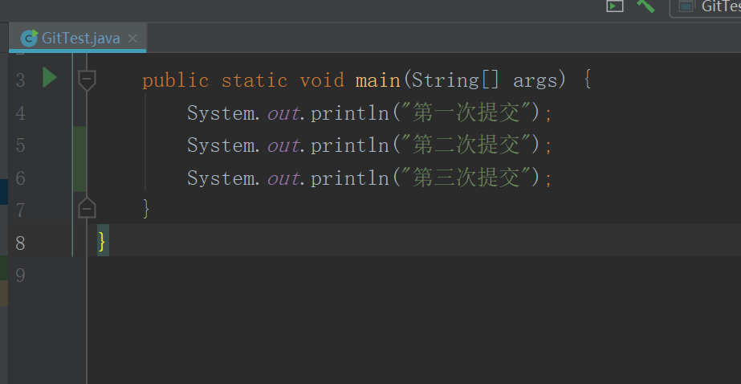Click "out" on line 5
This screenshot has height=384, width=741.
click(x=283, y=145)
